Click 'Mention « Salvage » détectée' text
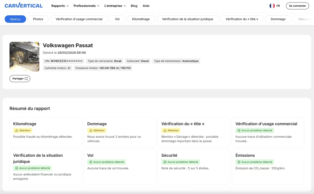 click(190, 139)
